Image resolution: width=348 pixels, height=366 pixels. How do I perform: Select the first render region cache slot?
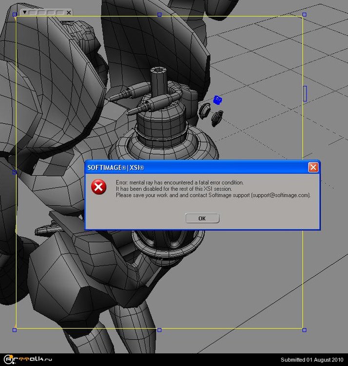click(32, 12)
